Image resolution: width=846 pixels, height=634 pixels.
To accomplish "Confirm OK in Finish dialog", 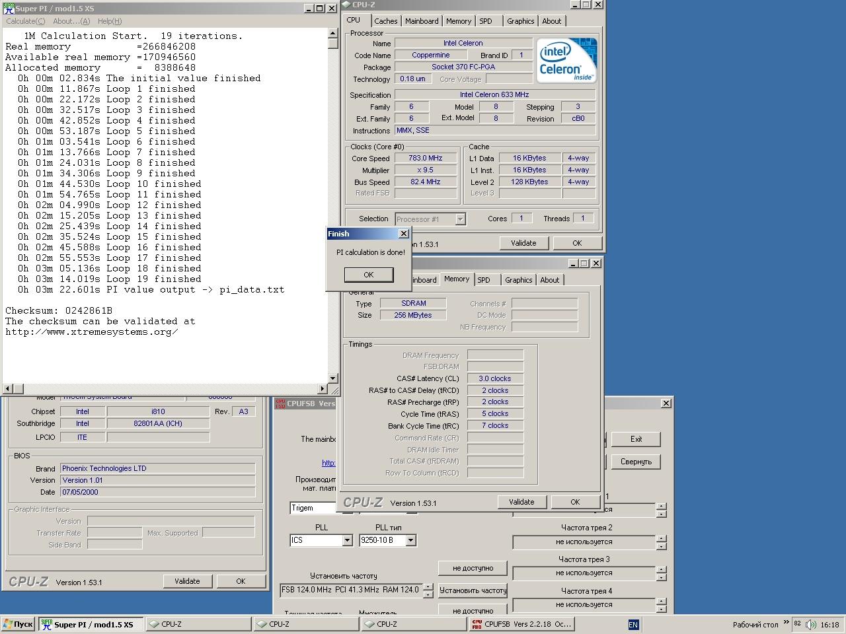I will tap(369, 275).
